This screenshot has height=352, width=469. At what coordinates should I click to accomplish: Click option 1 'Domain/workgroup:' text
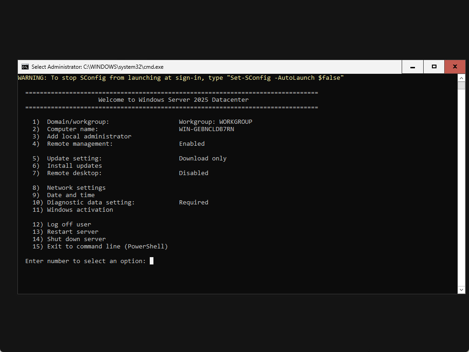[78, 122]
